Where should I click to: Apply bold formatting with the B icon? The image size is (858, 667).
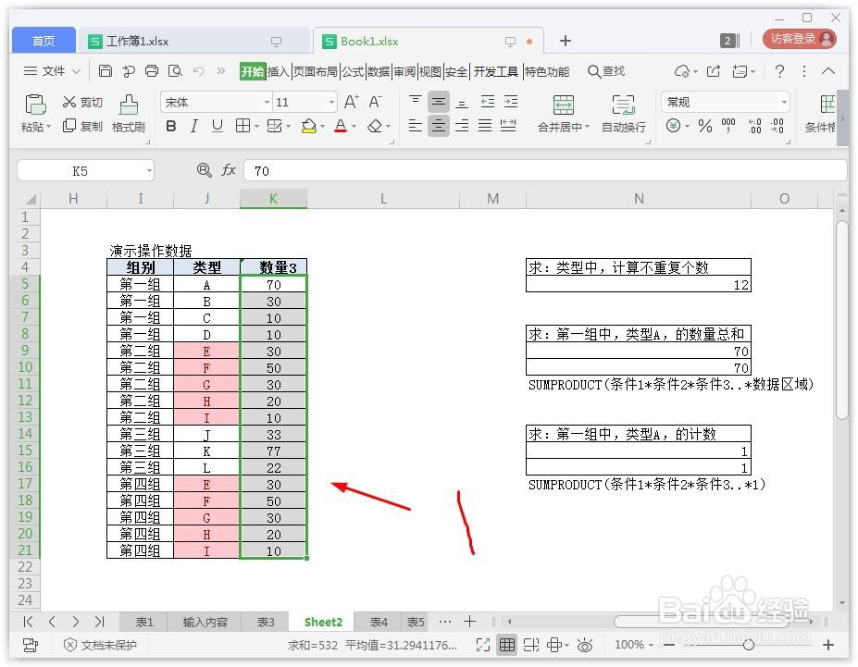coord(170,126)
